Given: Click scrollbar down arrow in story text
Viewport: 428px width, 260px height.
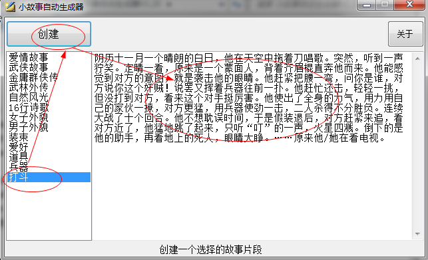Looking at the screenshot, I should (417, 234).
